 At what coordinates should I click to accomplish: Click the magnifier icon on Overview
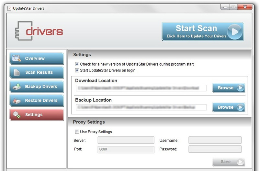coord(17,59)
